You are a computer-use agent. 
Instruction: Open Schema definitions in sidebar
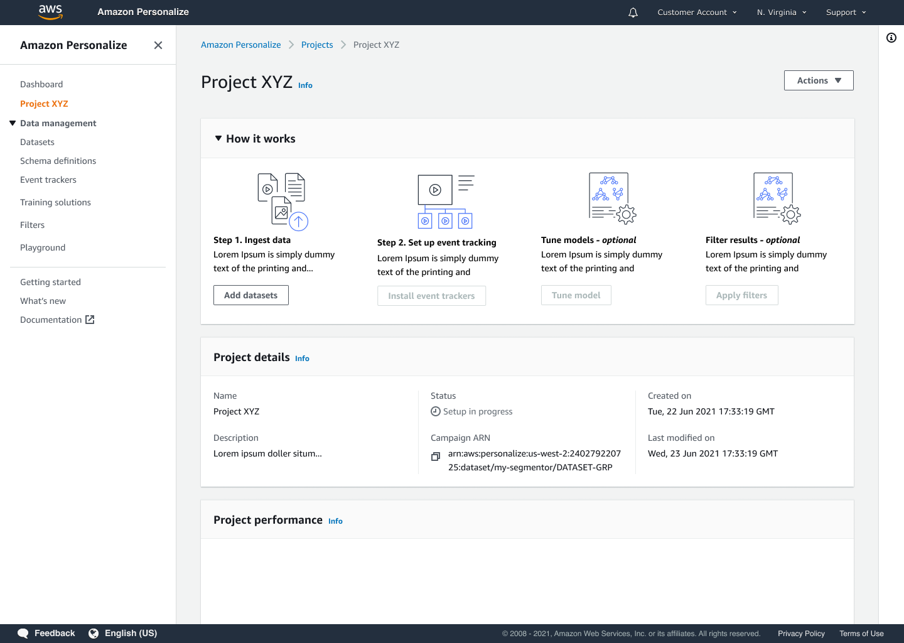pos(58,161)
